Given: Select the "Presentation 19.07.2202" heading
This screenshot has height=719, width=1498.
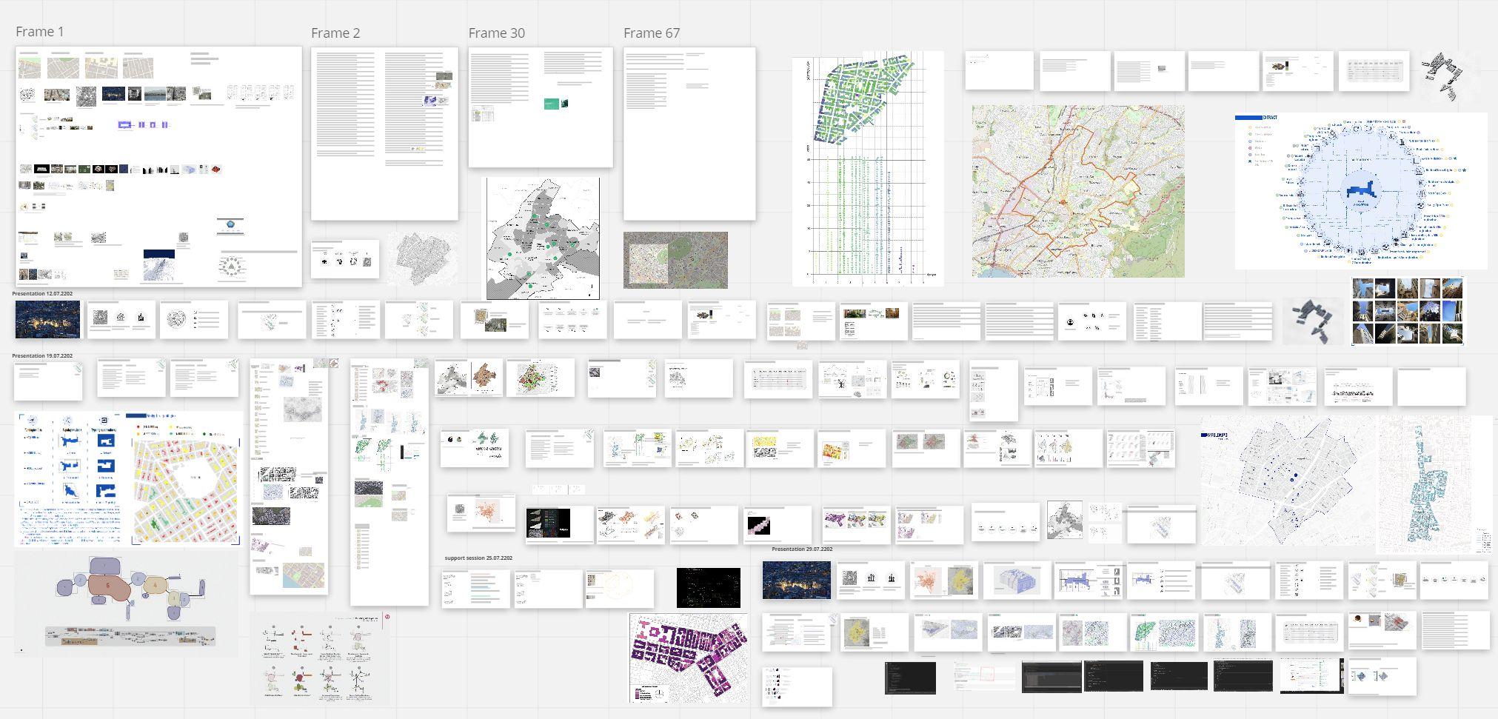Looking at the screenshot, I should (42, 356).
